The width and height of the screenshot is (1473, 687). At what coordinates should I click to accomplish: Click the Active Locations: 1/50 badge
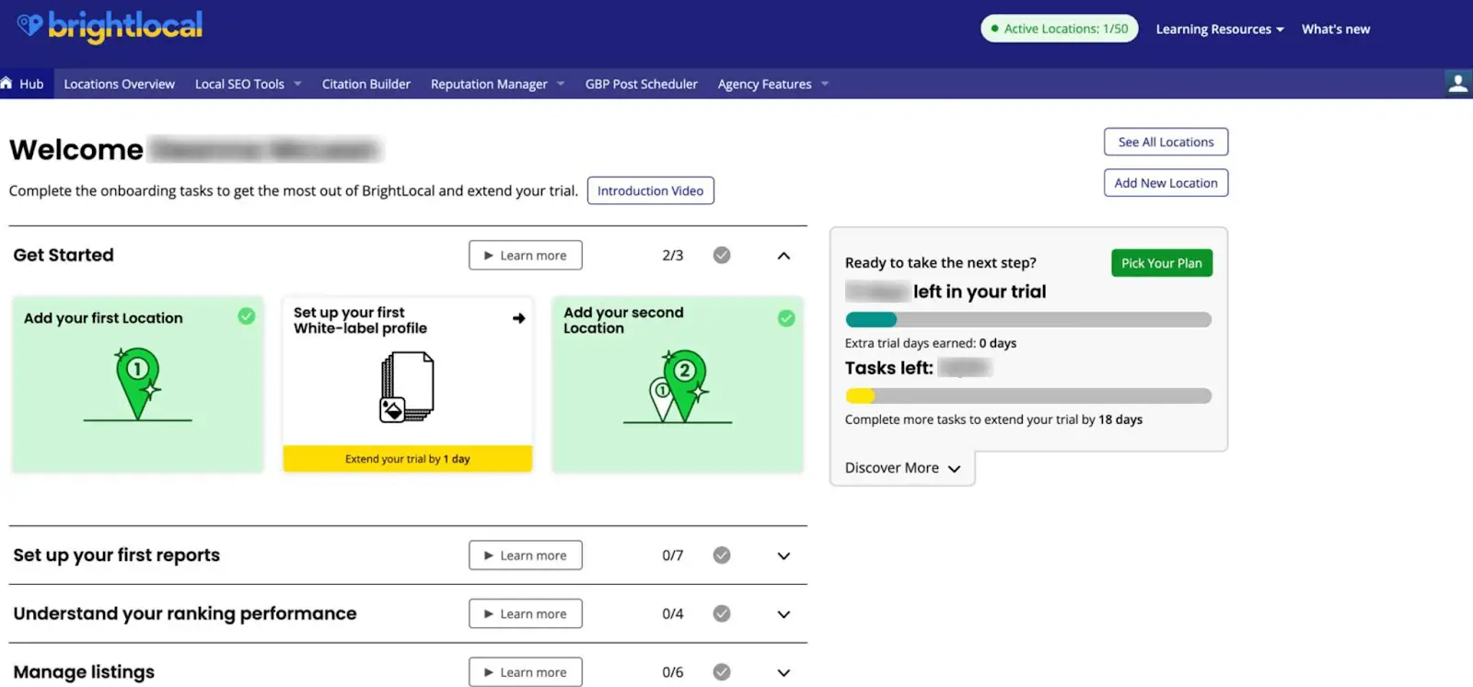[x=1060, y=29]
